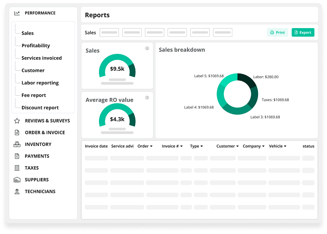Click the Technicians person icon
Viewport: 327px width, 234px height.
click(x=17, y=192)
